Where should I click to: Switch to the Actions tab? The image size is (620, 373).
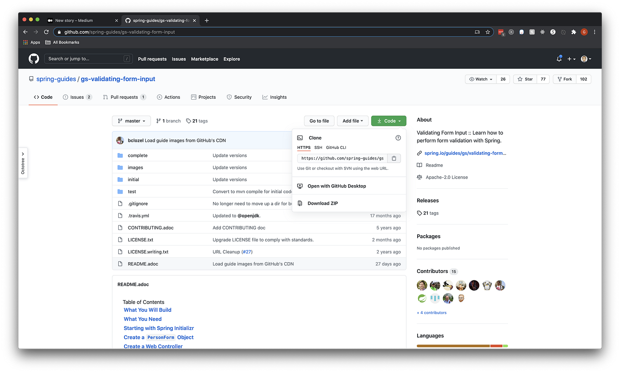tap(169, 97)
